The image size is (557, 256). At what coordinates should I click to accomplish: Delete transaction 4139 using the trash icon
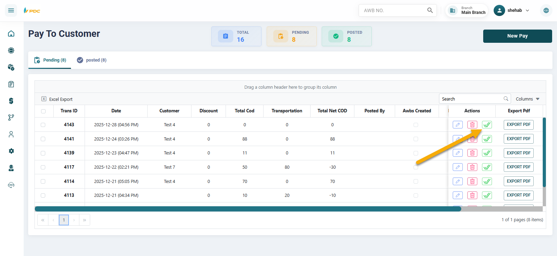[472, 153]
